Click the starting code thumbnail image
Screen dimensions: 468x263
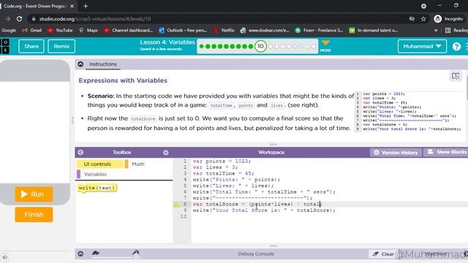point(409,112)
